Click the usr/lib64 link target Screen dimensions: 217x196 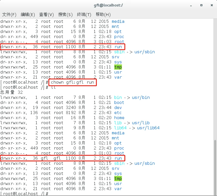click(148, 128)
